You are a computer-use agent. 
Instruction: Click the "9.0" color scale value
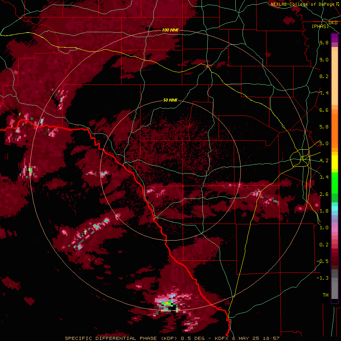(x=324, y=59)
